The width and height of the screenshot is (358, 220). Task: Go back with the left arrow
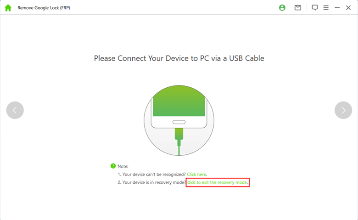[15, 110]
